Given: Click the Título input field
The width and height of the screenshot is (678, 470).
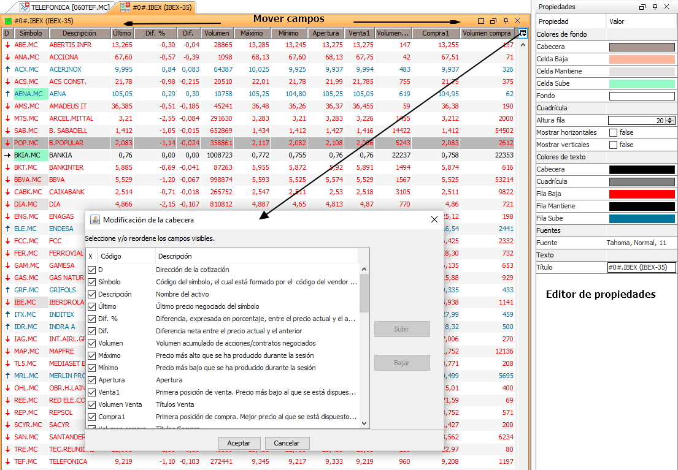Looking at the screenshot, I should point(641,267).
